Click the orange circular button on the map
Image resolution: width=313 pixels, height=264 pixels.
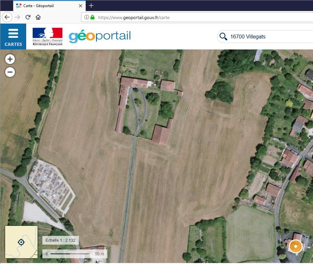(x=296, y=247)
